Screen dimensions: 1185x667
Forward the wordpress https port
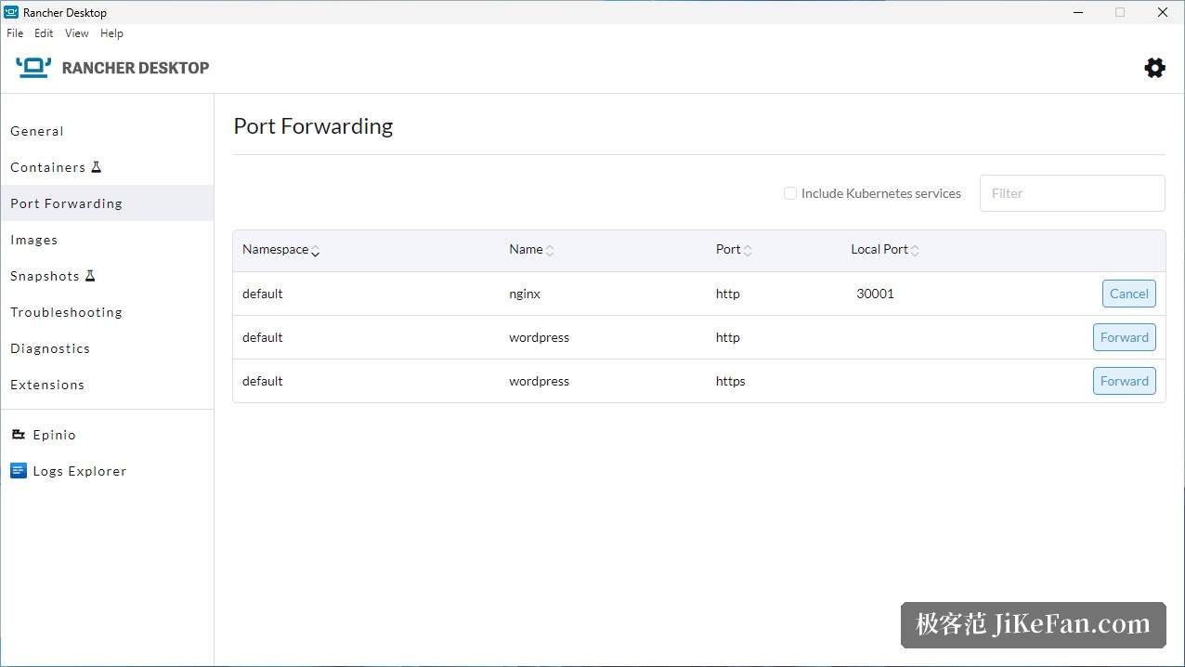1125,381
